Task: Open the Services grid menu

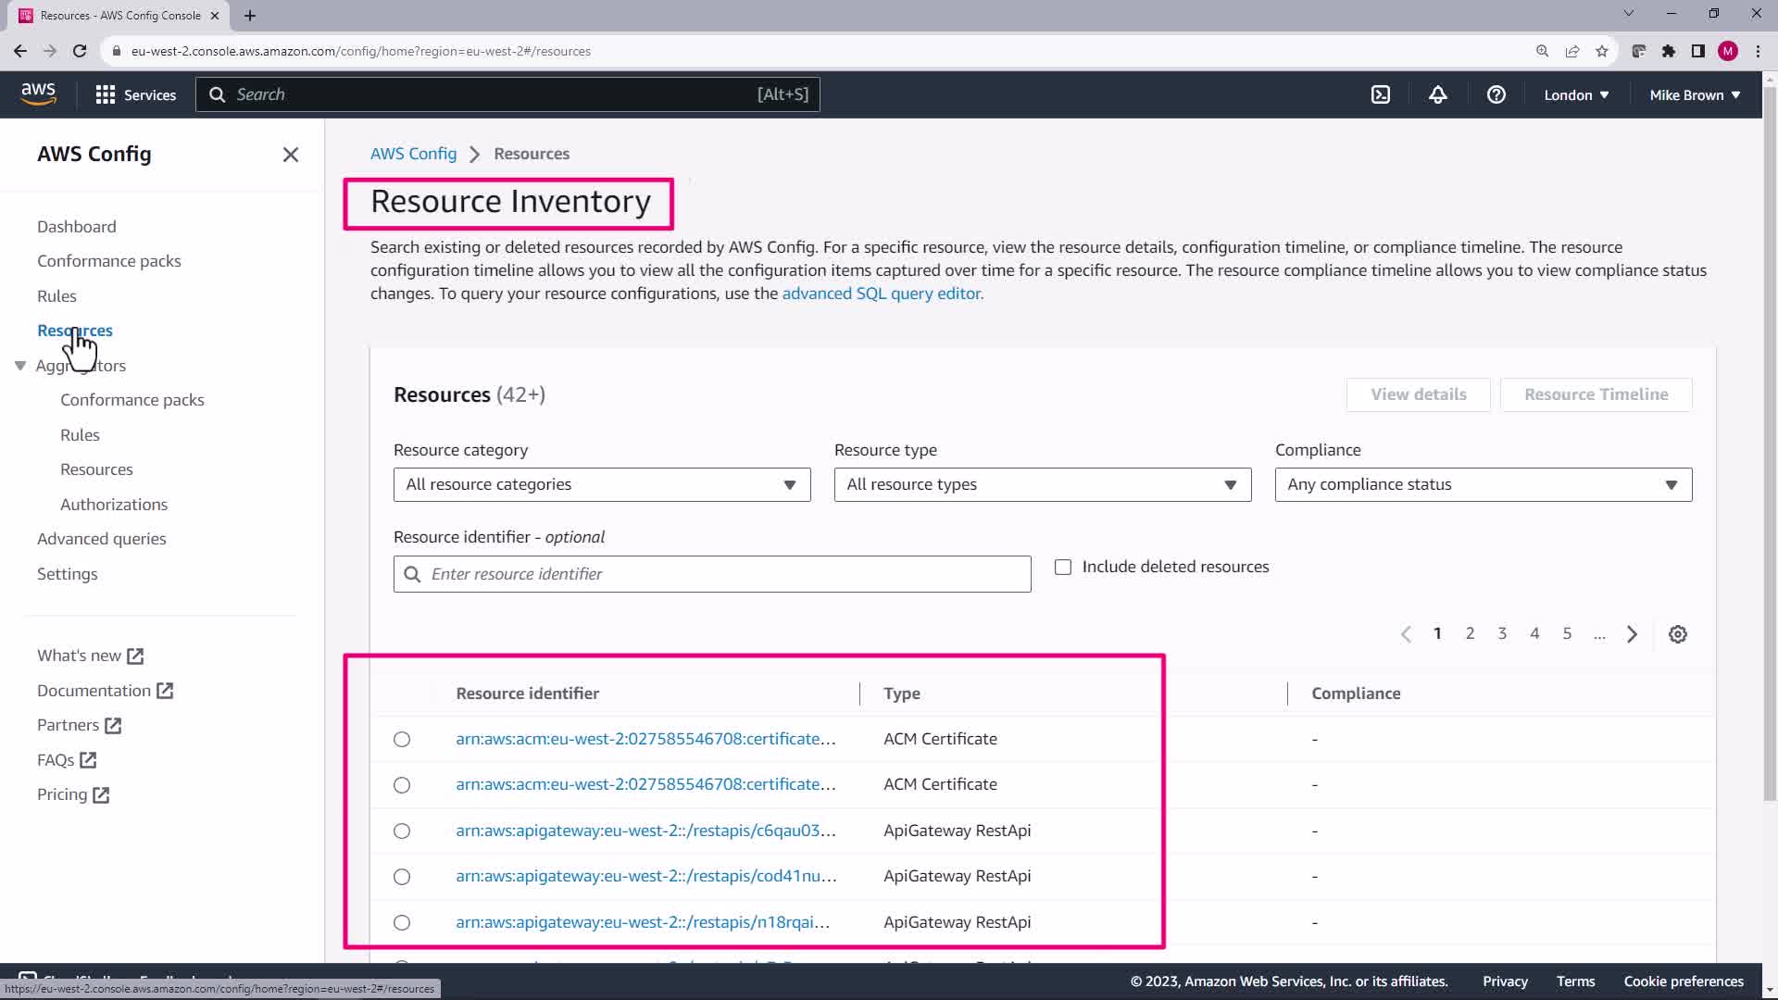Action: [135, 94]
